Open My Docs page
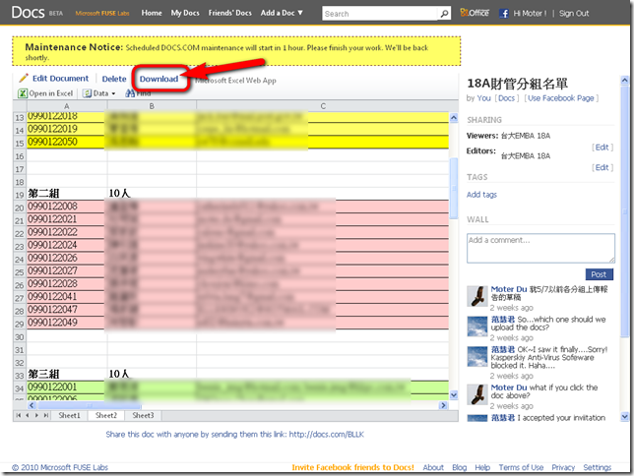Image resolution: width=634 pixels, height=476 pixels. (185, 13)
